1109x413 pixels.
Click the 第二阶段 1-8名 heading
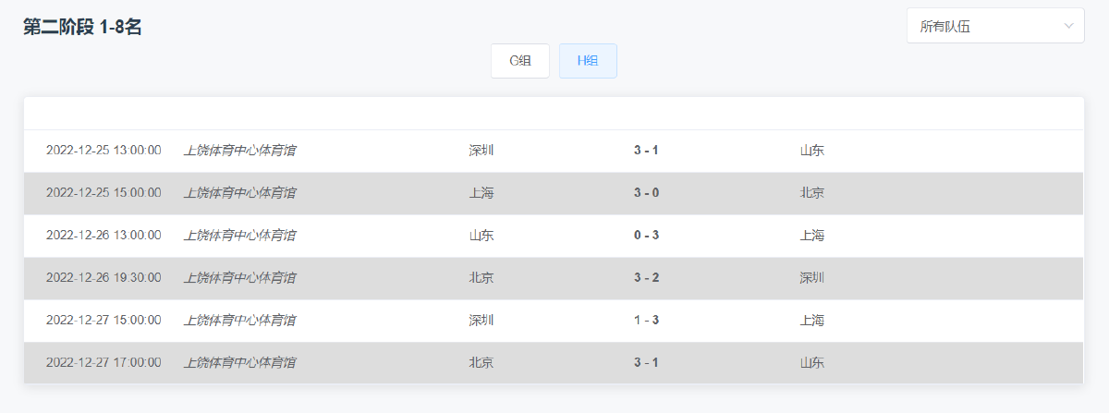[82, 27]
